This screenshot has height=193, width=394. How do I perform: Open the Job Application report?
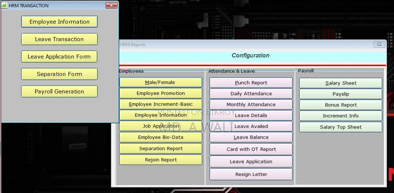161,126
